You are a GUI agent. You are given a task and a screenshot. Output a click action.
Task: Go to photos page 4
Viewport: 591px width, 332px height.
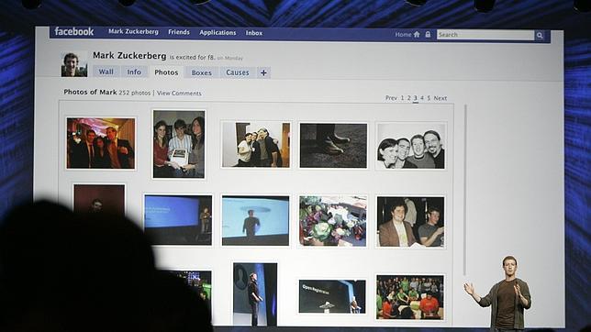coord(422,98)
